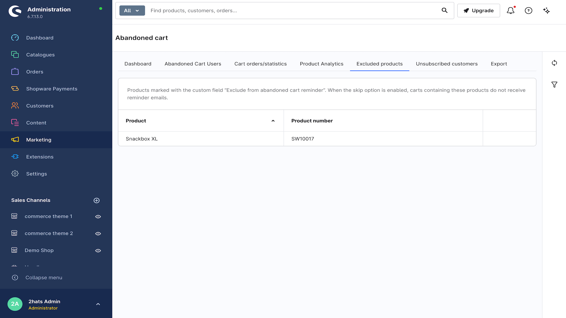Open the abandoned cart Dashboard tab
The width and height of the screenshot is (566, 318).
[x=138, y=64]
